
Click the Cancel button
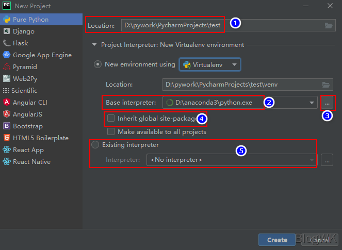(320, 240)
